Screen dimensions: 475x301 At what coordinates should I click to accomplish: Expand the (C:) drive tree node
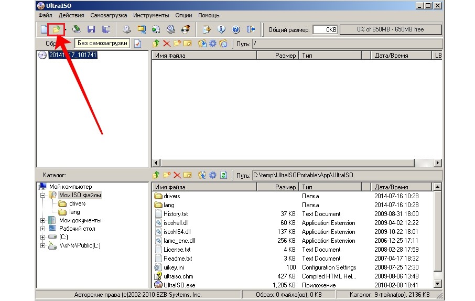43,237
